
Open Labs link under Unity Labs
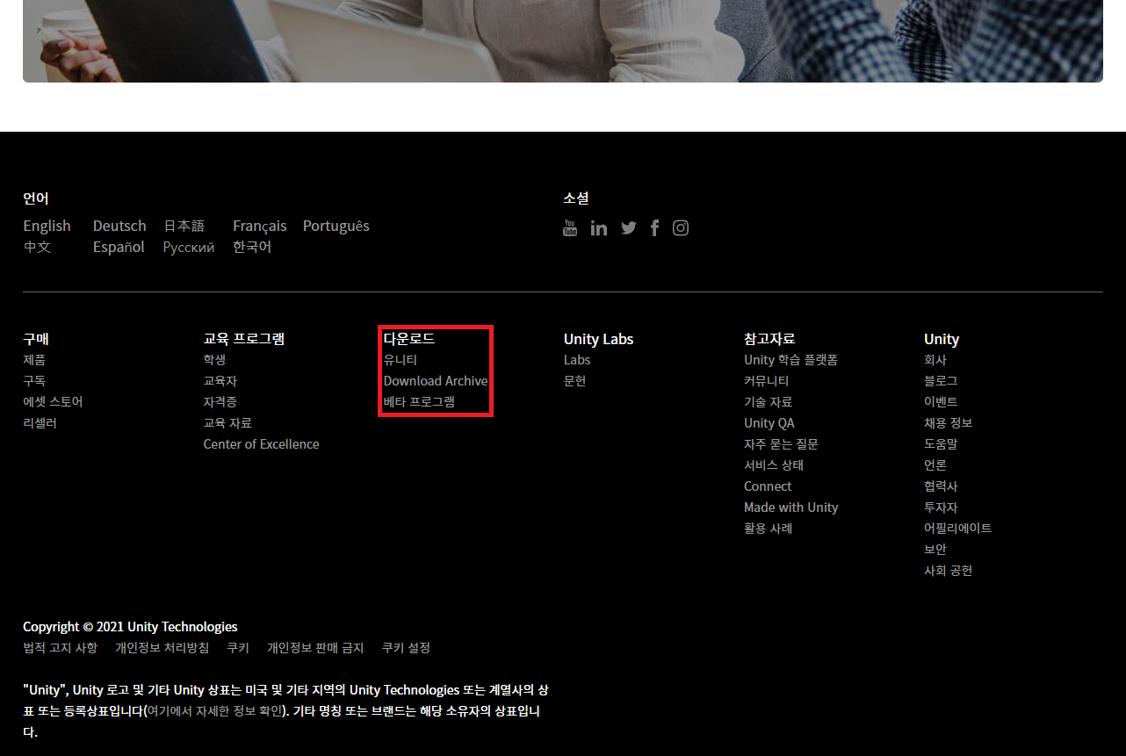[x=577, y=360]
